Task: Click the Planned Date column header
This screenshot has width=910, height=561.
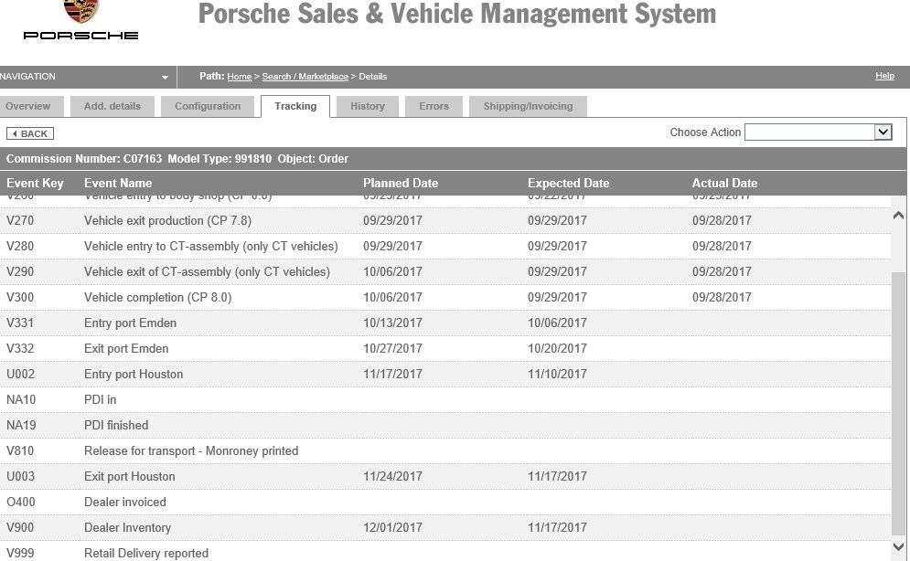Action: click(401, 183)
